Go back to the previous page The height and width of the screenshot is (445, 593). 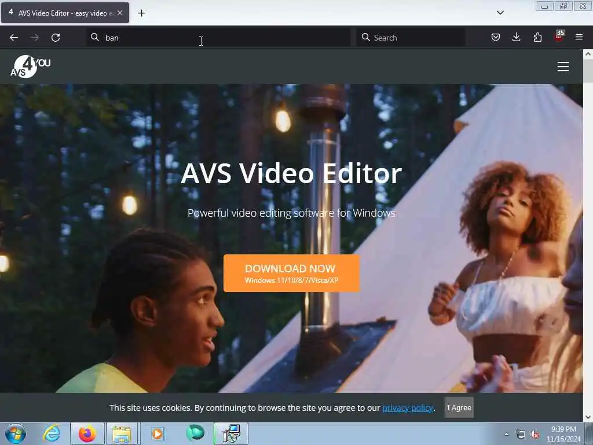14,38
